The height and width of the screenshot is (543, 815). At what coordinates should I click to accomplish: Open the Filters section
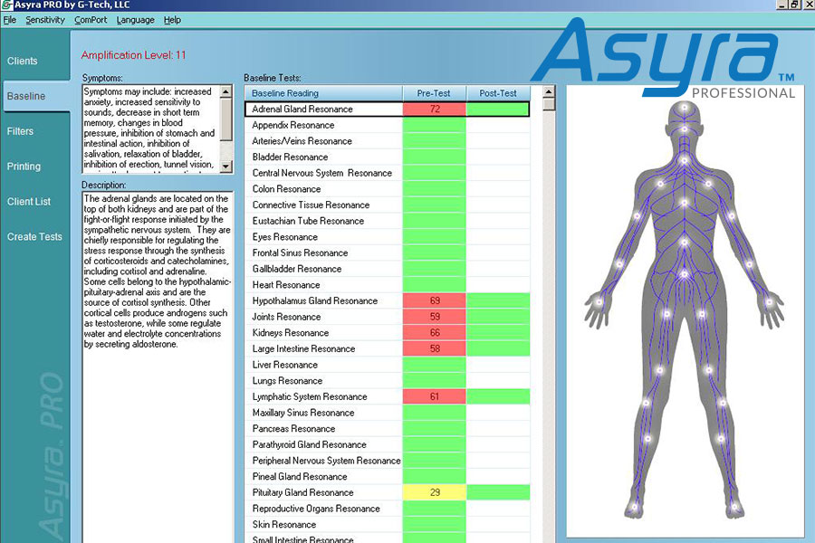coord(22,131)
